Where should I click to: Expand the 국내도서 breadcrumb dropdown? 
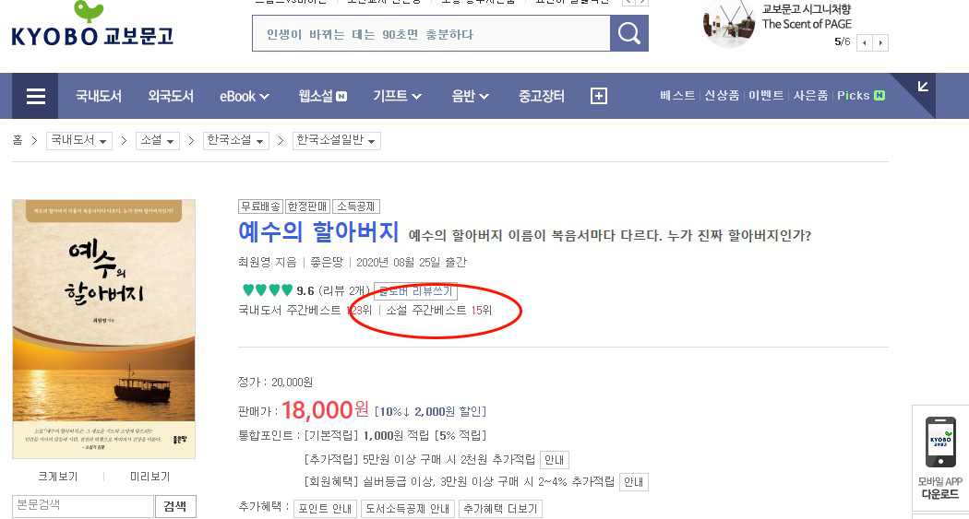point(79,141)
